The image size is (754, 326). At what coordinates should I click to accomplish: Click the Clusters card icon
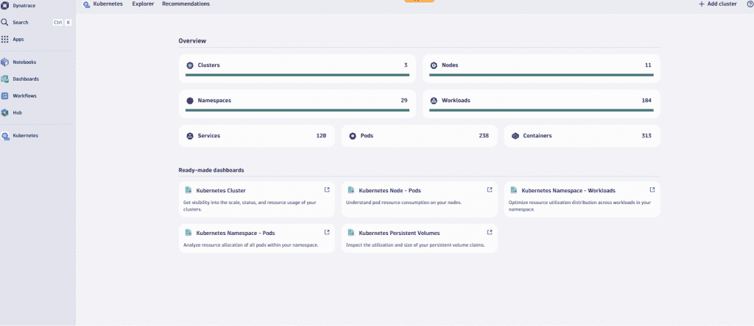pyautogui.click(x=190, y=65)
